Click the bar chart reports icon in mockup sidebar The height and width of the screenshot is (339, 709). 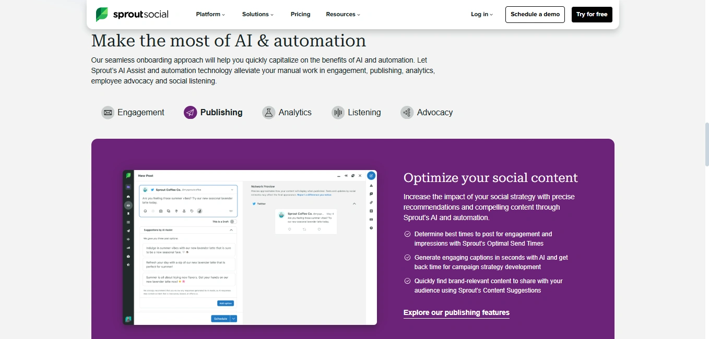128,248
